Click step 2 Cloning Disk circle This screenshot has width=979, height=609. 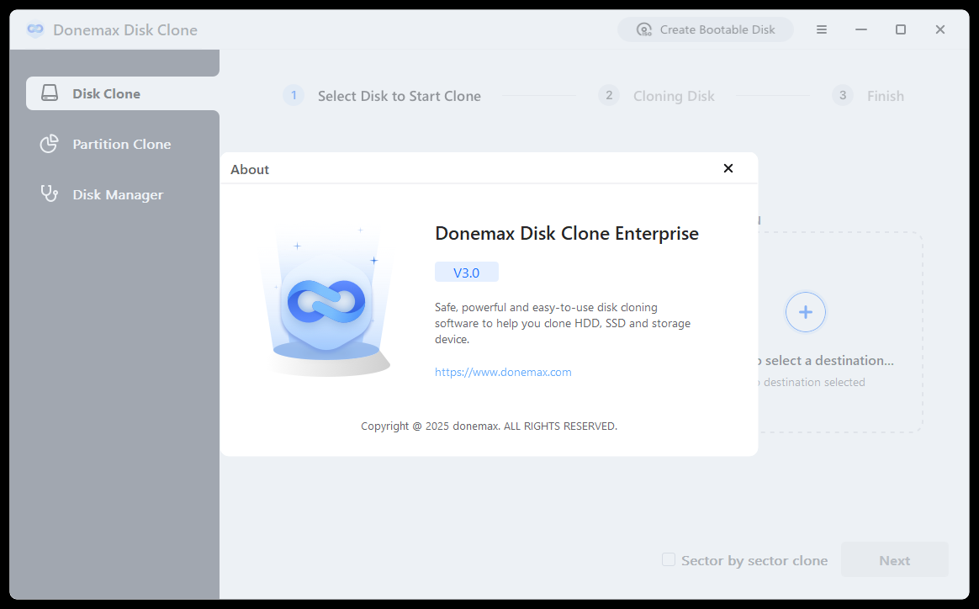coord(609,96)
